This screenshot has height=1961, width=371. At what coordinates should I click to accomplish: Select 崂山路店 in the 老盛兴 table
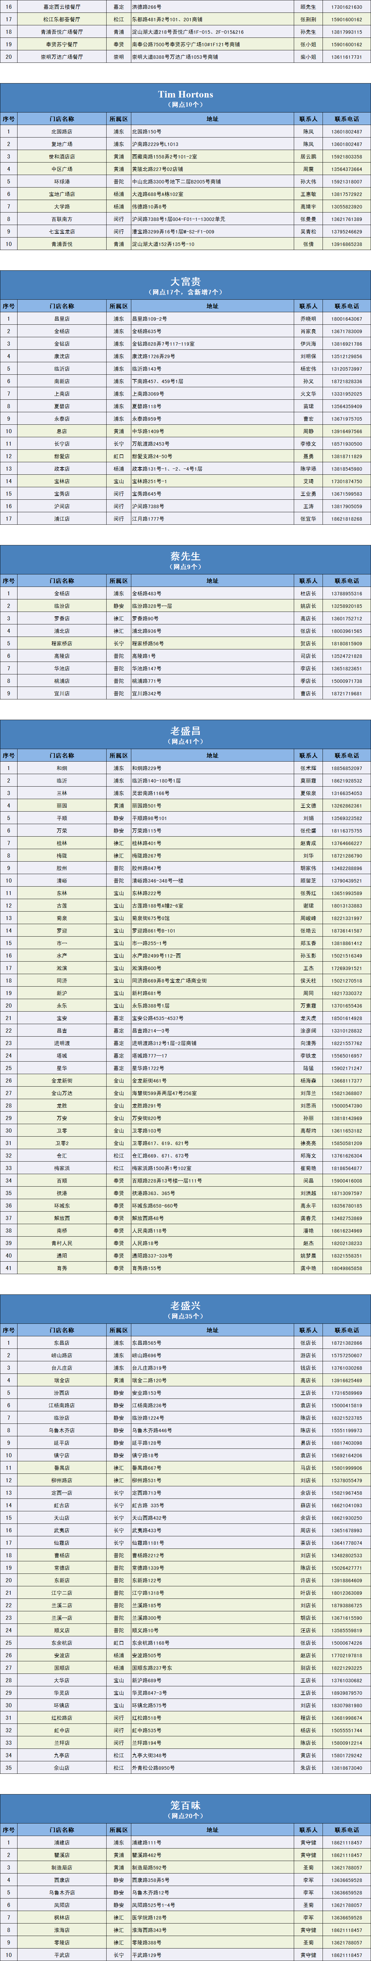pos(62,1355)
